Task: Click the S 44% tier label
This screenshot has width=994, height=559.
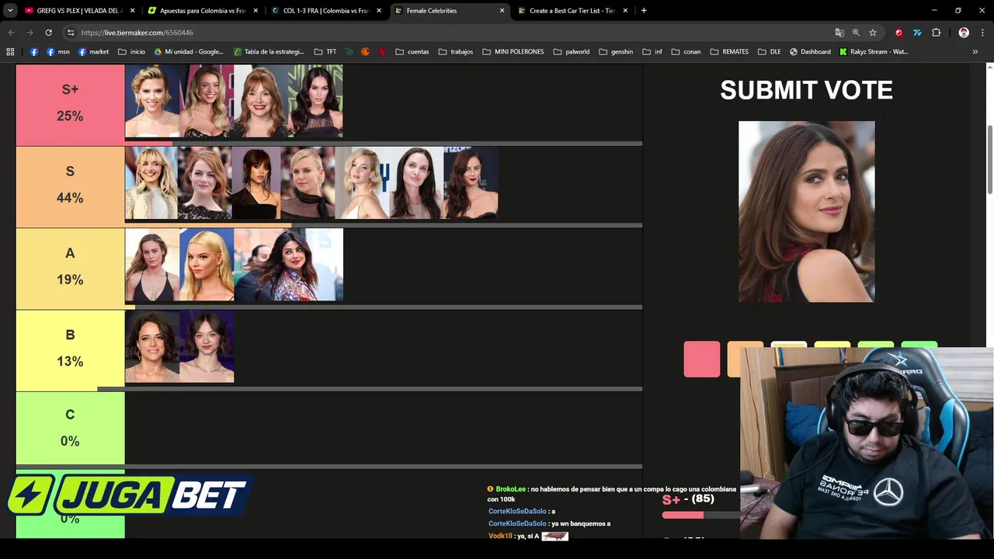Action: click(x=70, y=186)
